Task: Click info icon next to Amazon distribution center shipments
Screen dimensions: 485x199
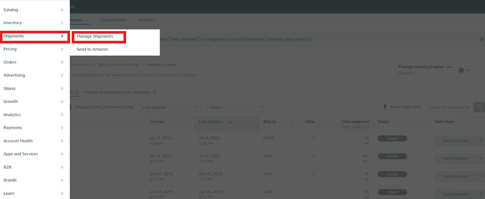Action: tap(155, 92)
